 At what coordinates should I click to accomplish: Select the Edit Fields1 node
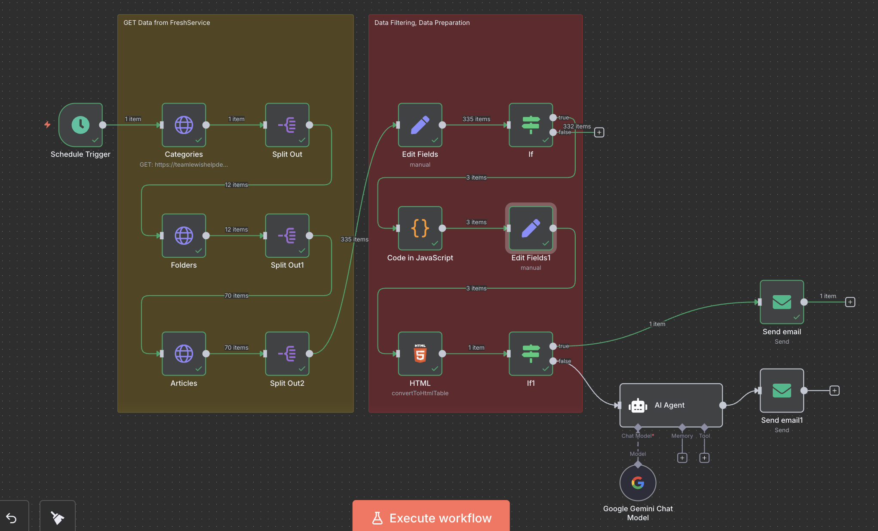[x=531, y=229]
